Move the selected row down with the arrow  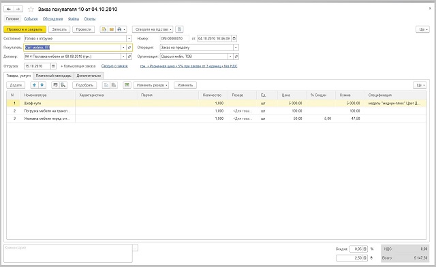[x=42, y=85]
